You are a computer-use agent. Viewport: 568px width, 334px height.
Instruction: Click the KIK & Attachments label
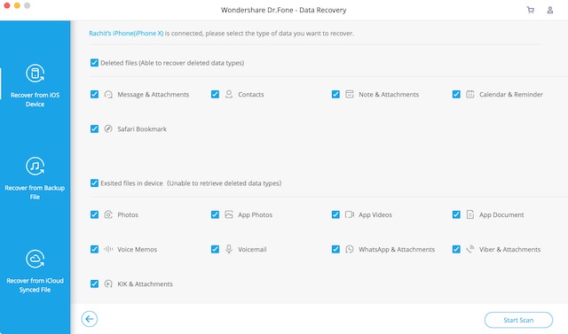tap(145, 284)
